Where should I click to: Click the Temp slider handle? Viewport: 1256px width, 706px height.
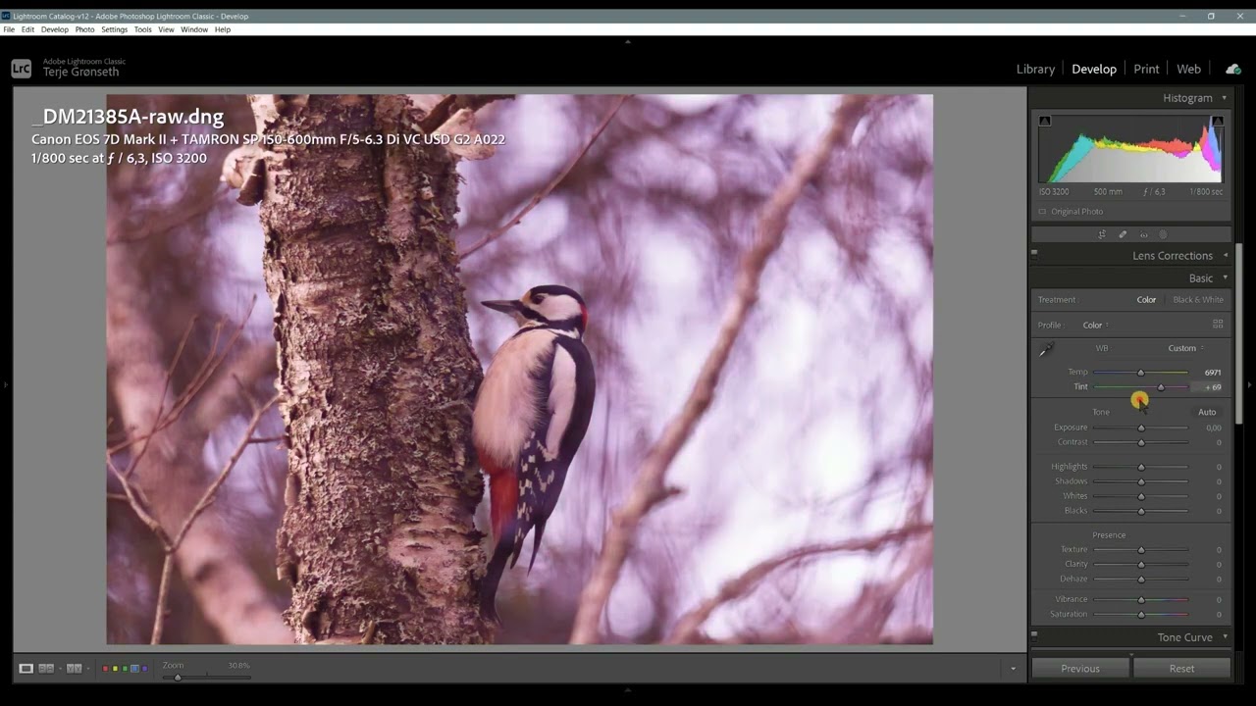click(1140, 373)
